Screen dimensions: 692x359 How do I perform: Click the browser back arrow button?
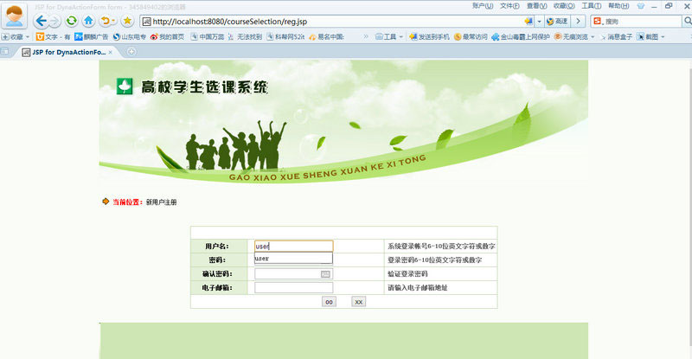[41, 21]
